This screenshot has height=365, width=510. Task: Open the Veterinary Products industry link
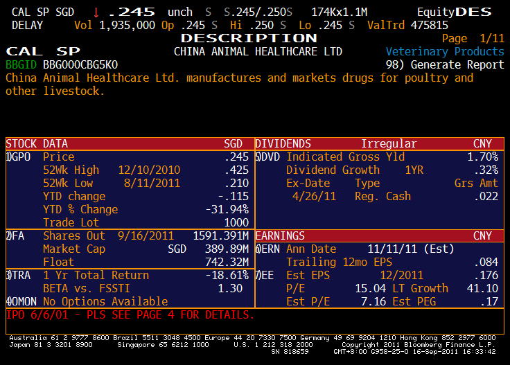click(x=445, y=52)
